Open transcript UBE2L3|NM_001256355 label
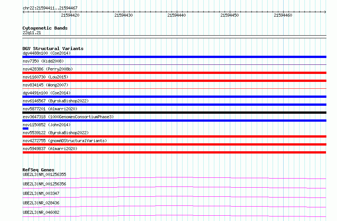This screenshot has width=337, height=221. pos(44,174)
